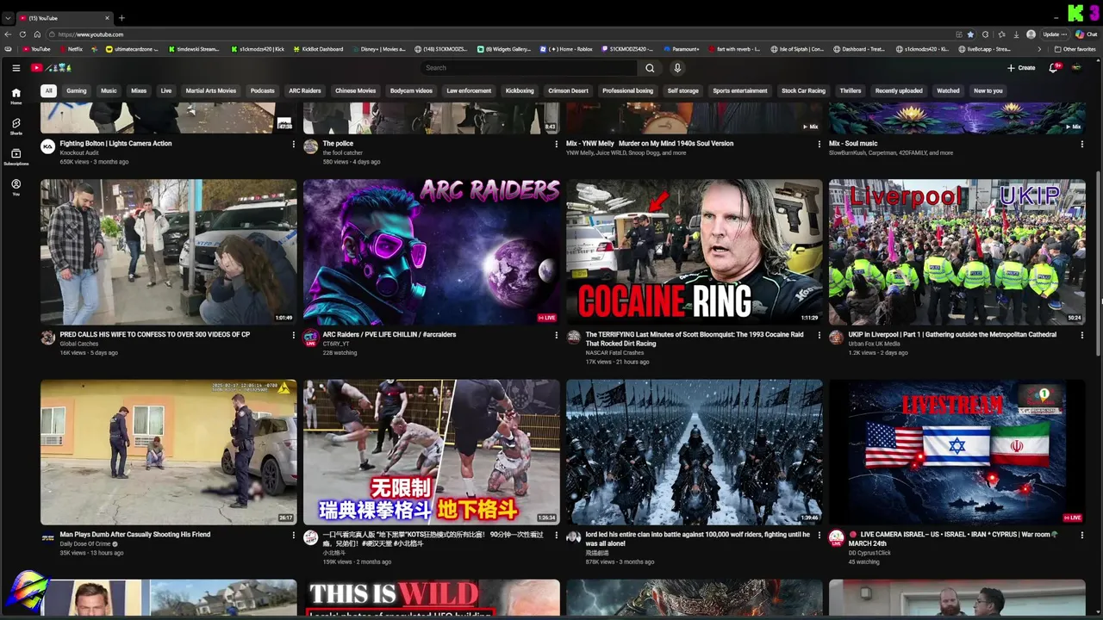This screenshot has height=620, width=1103.
Task: Open Shorts from the sidebar
Action: pos(16,127)
